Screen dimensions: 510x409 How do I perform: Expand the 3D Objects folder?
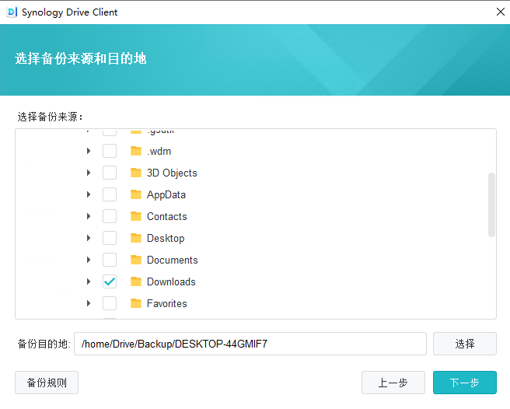point(89,173)
